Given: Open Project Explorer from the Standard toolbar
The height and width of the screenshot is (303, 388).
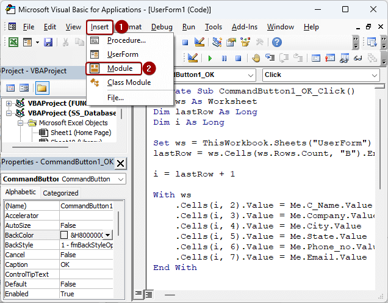Looking at the screenshot, I should [x=217, y=42].
